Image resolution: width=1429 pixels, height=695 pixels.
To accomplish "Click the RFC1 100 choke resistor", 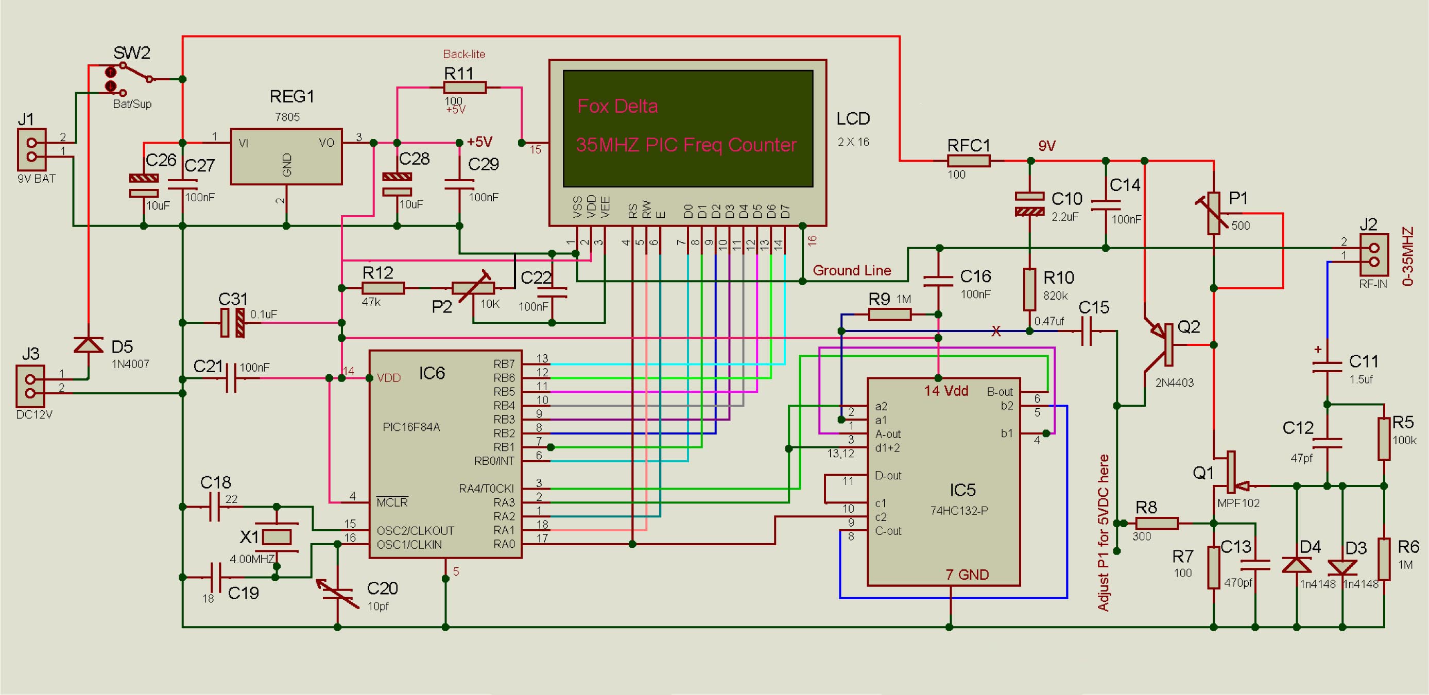I will coord(969,161).
